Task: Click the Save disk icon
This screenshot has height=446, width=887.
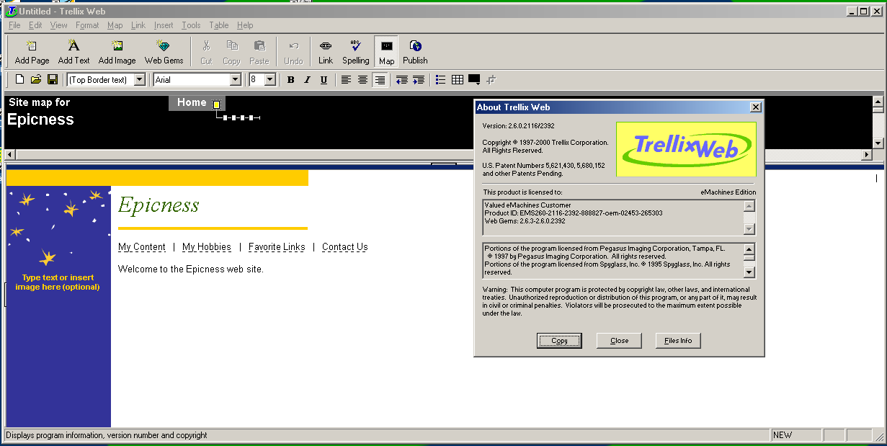Action: point(53,80)
